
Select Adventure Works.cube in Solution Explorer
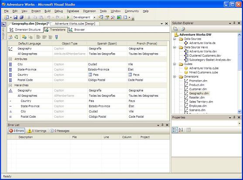(204, 68)
